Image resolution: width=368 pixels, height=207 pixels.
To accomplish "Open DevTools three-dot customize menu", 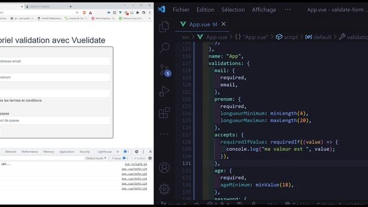I will (x=143, y=152).
